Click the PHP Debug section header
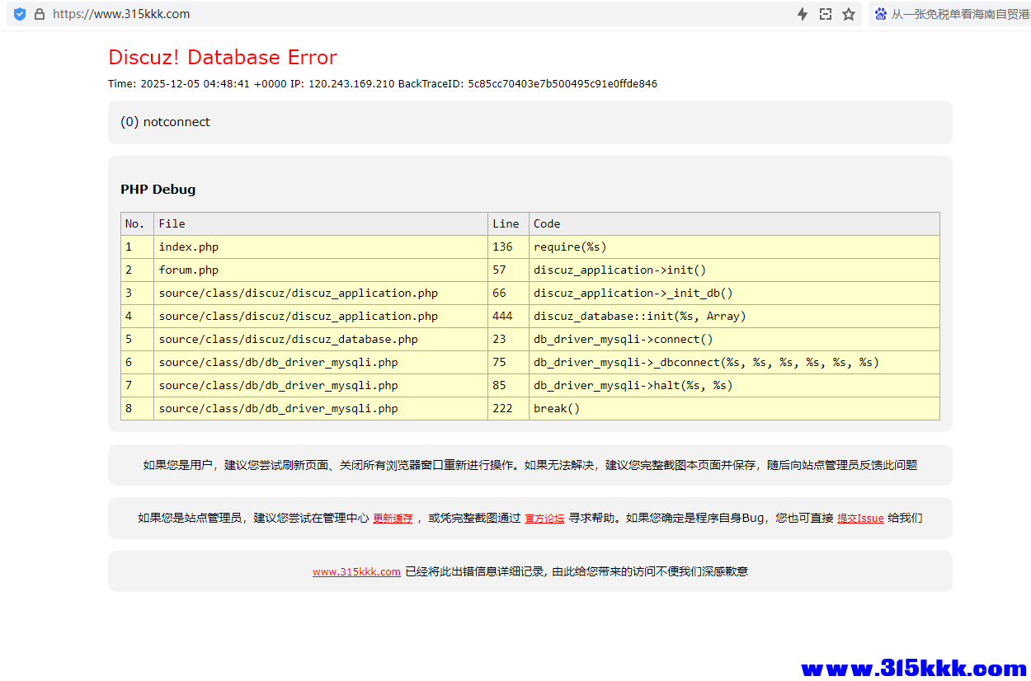 (158, 189)
